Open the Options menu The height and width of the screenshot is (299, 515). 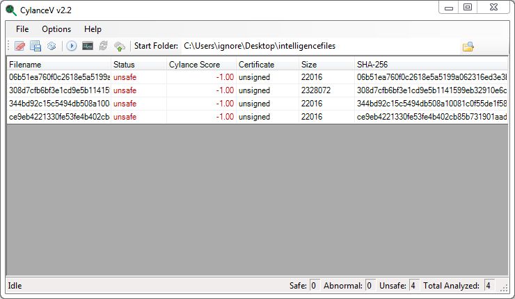pos(56,29)
